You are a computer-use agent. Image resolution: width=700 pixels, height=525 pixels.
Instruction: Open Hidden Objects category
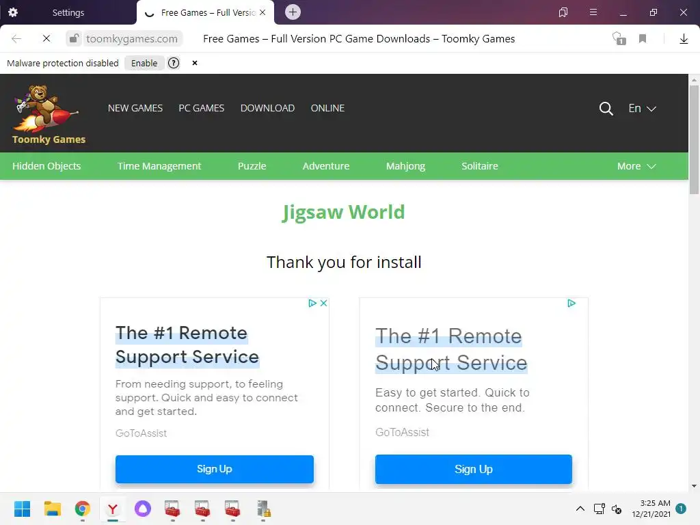coord(46,166)
